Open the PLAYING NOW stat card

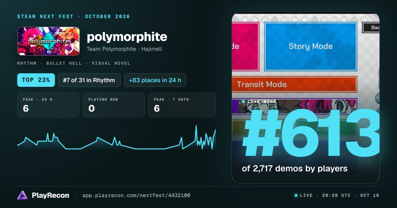[114, 105]
